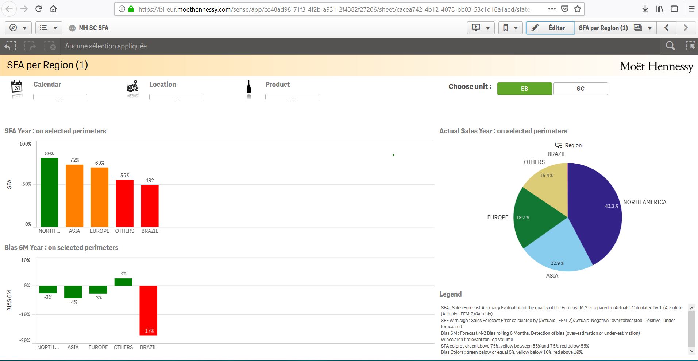Viewport: 698px width, 361px height.
Task: Click the BRAZIL label on pie chart
Action: pos(556,154)
